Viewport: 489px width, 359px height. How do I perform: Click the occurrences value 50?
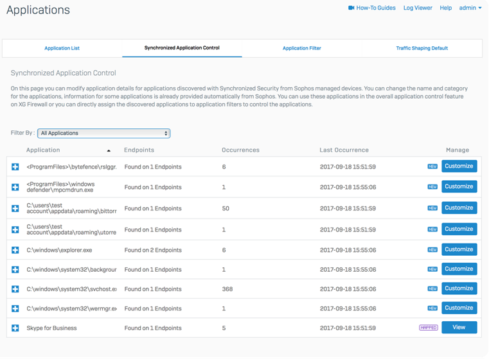(226, 208)
